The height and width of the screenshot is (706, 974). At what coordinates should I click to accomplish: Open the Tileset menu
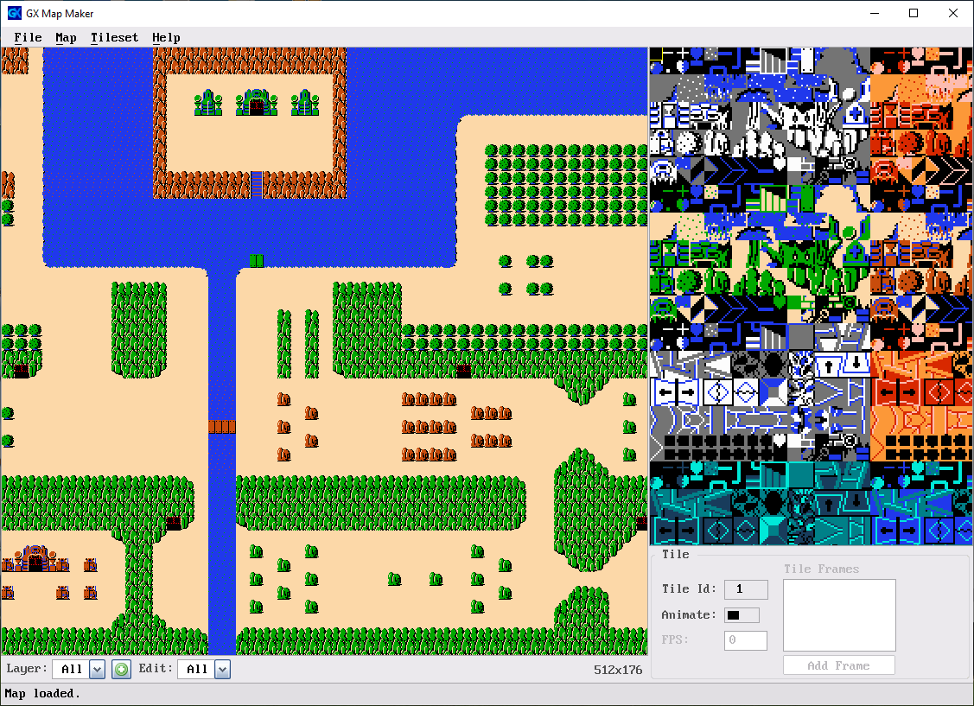point(114,37)
